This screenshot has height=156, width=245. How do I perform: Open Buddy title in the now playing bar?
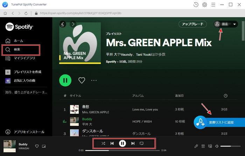tap(23, 144)
